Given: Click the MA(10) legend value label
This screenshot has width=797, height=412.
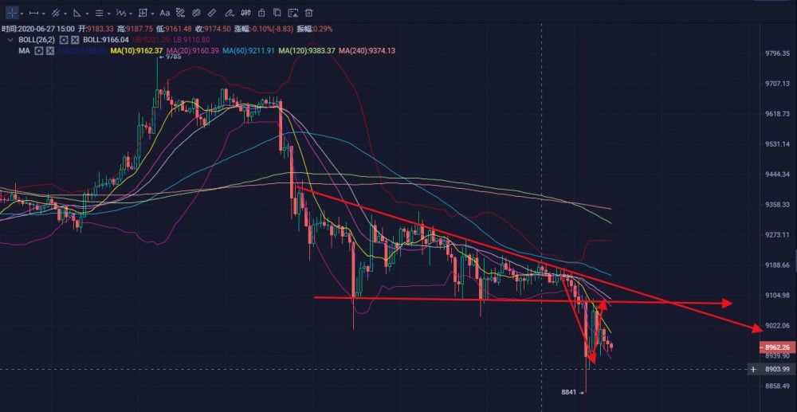Looking at the screenshot, I should pyautogui.click(x=136, y=50).
